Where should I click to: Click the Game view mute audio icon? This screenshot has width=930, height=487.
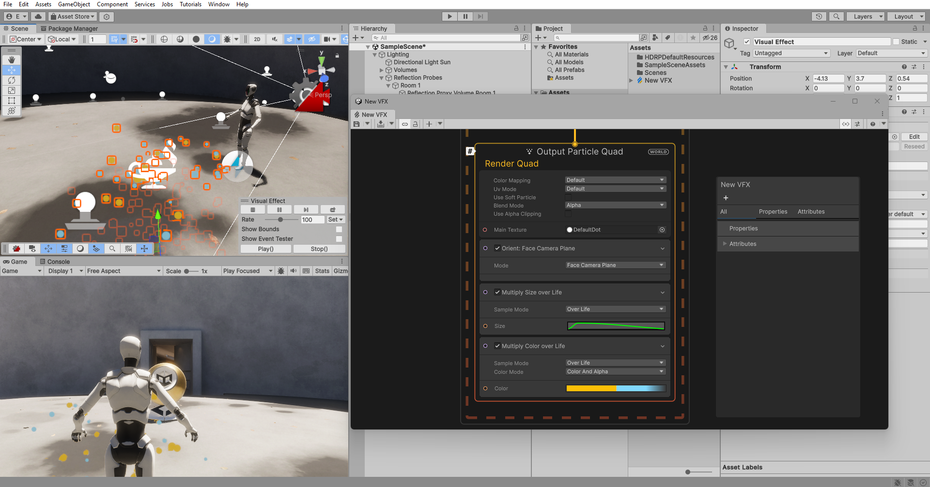coord(294,271)
